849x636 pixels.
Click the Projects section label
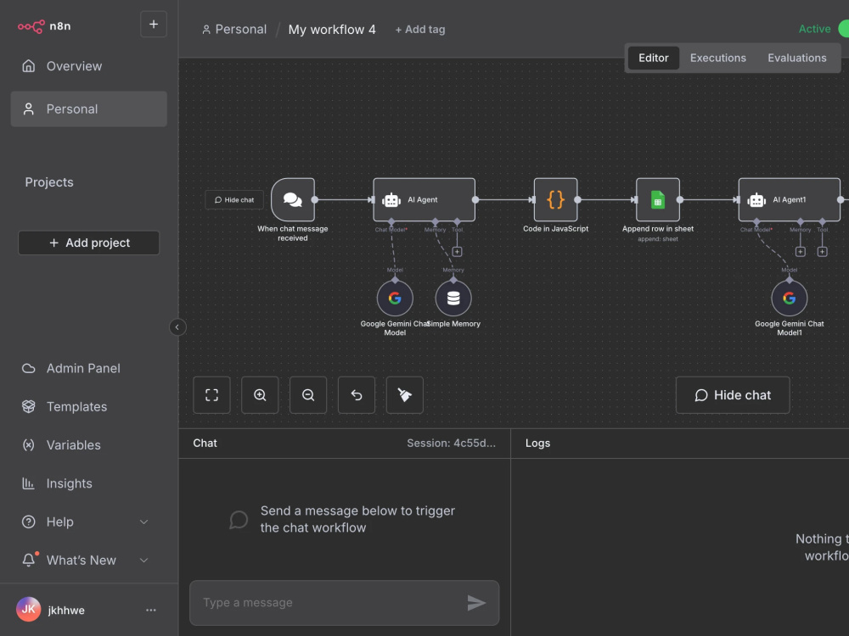point(49,182)
